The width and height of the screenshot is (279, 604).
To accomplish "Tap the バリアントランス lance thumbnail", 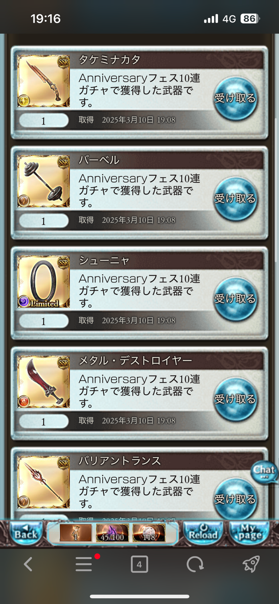I will pyautogui.click(x=44, y=482).
